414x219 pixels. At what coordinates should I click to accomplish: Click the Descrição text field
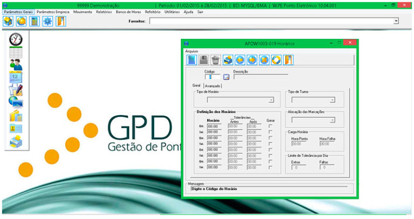click(260, 76)
